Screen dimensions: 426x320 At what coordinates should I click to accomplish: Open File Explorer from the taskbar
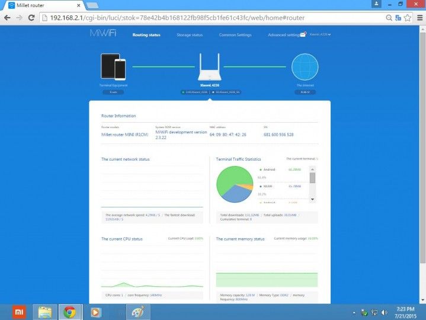(x=45, y=312)
